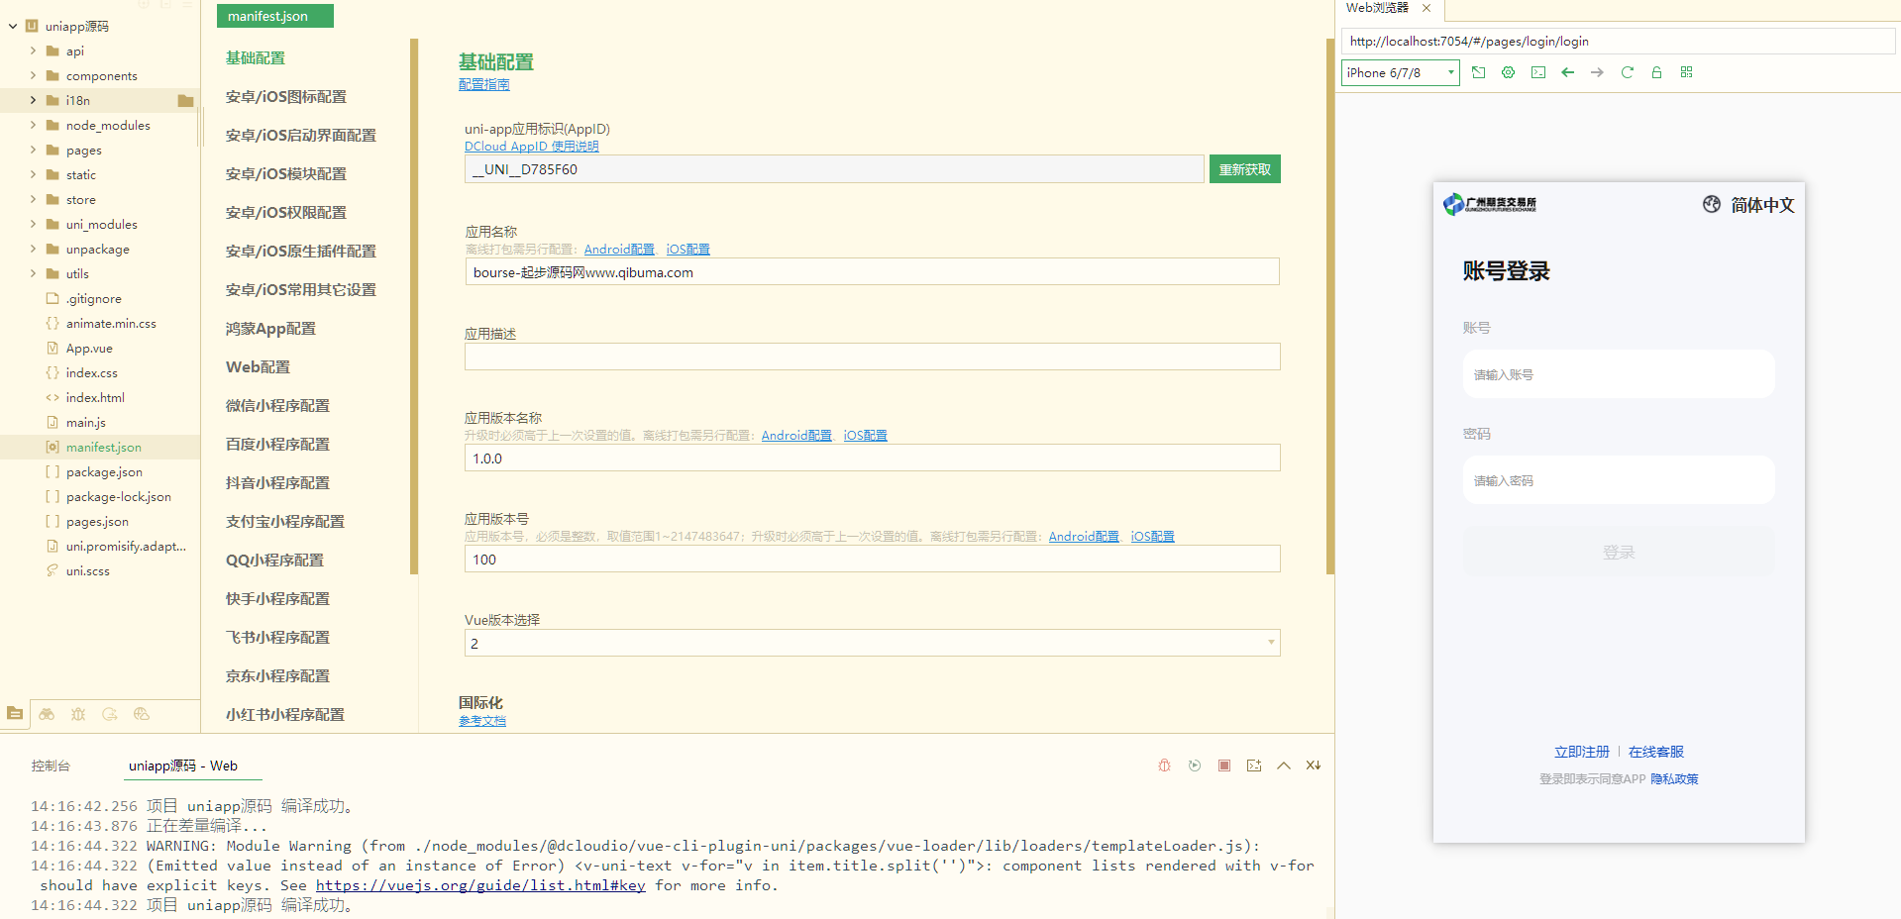Viewport: 1901px width, 919px height.
Task: Select the 微信小程序配置 menu item
Action: click(277, 406)
